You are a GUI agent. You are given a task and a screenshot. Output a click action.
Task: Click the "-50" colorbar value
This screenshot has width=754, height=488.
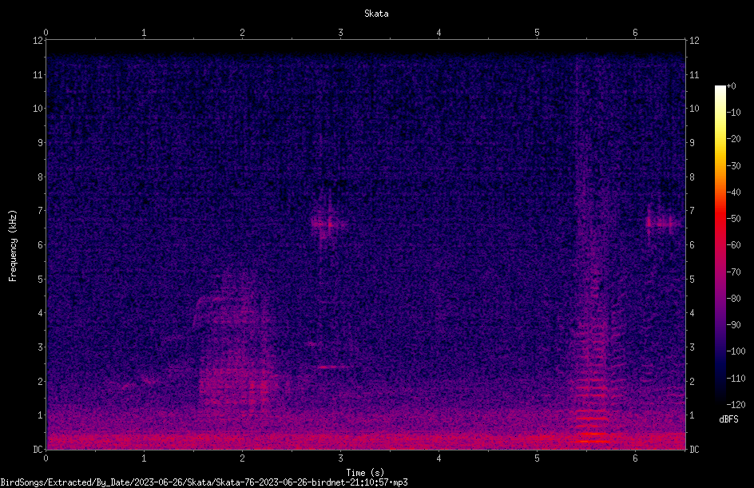pyautogui.click(x=733, y=219)
